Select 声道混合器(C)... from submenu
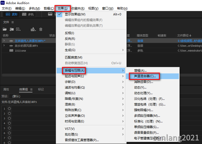The width and height of the screenshot is (202, 144). coord(145,76)
